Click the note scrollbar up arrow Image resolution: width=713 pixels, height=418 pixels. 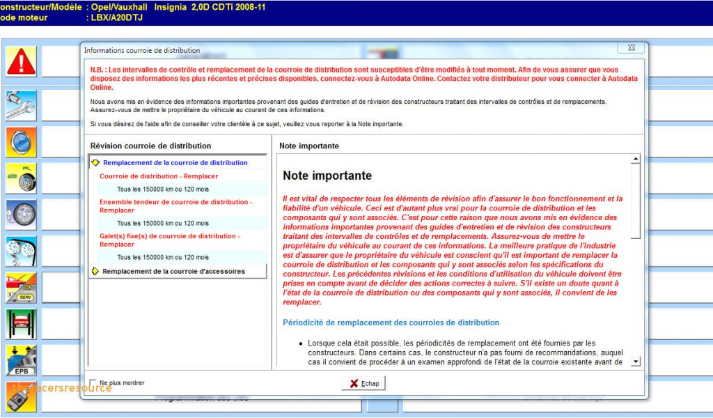[635, 160]
